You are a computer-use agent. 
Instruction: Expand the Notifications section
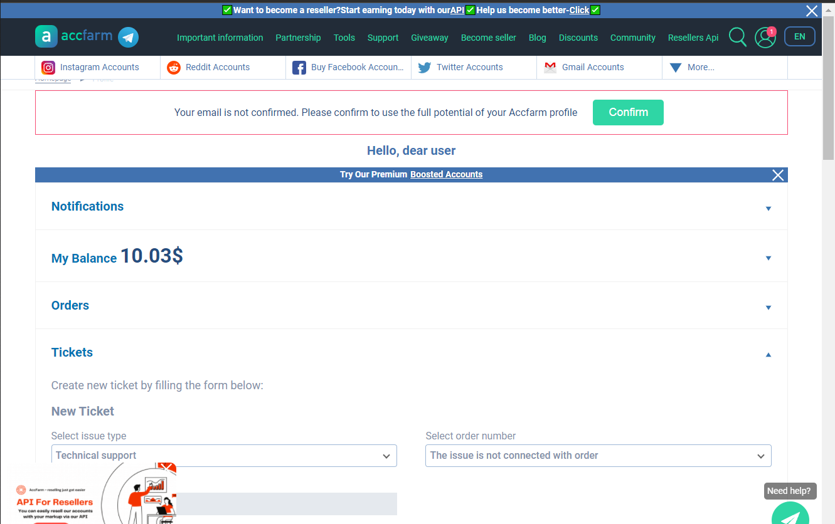[x=769, y=208]
